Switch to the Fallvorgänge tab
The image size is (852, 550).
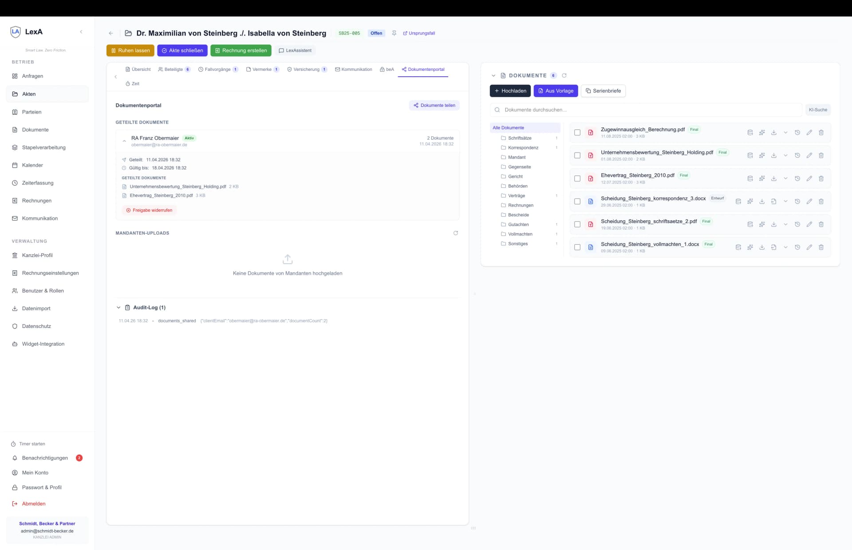[217, 70]
